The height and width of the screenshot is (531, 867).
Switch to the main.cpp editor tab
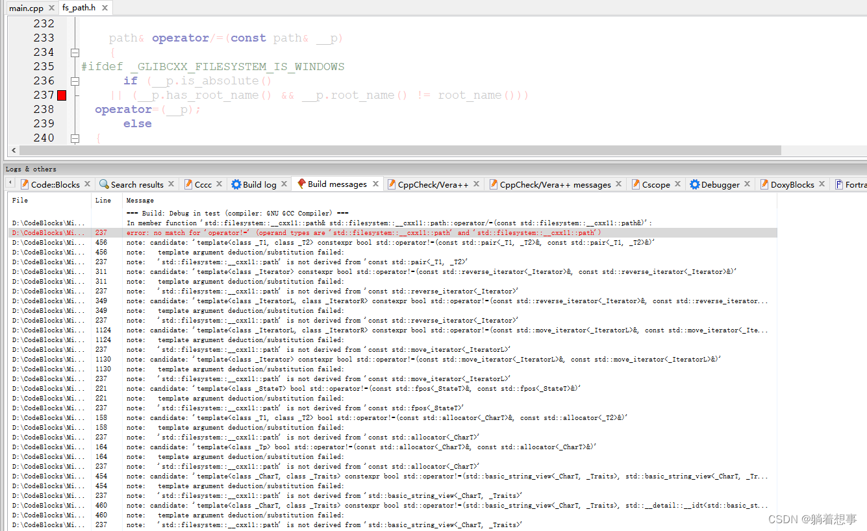click(26, 8)
